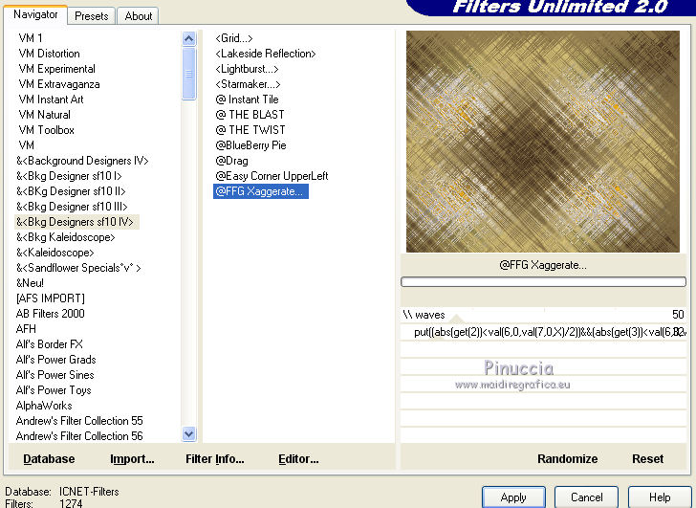This screenshot has width=696, height=508.
Task: Choose @Drag filter
Action: (231, 161)
